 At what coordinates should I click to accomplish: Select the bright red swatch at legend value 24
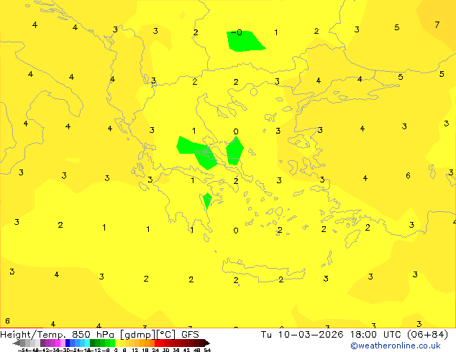(157, 343)
